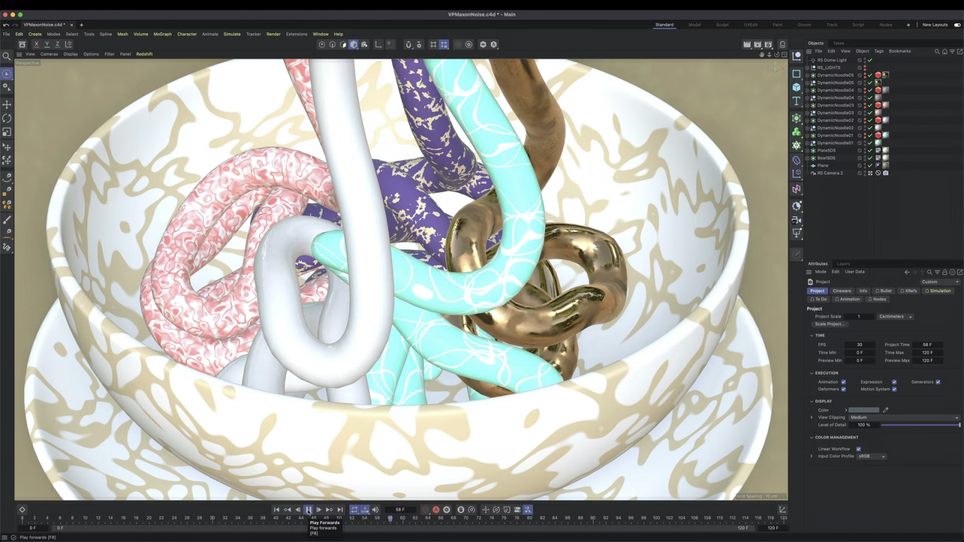Lock the Z axis
The height and width of the screenshot is (542, 964).
pos(58,44)
